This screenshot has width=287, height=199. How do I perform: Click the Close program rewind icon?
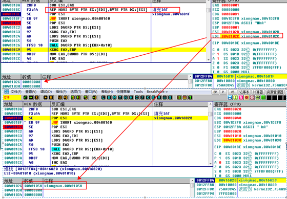31,98
